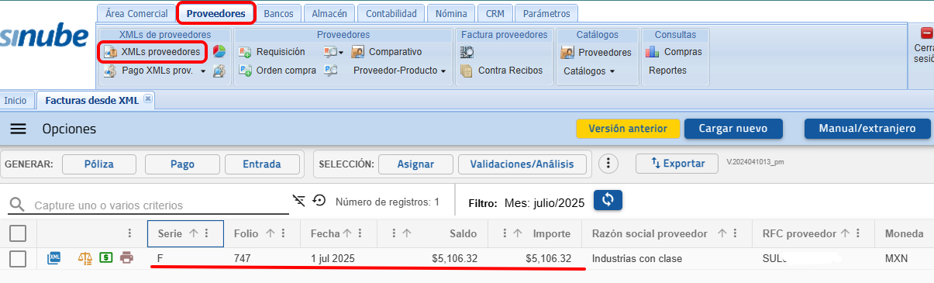Open the XMLs proveedores ribbon command
Viewport: 934px width, 283px height.
click(x=153, y=52)
